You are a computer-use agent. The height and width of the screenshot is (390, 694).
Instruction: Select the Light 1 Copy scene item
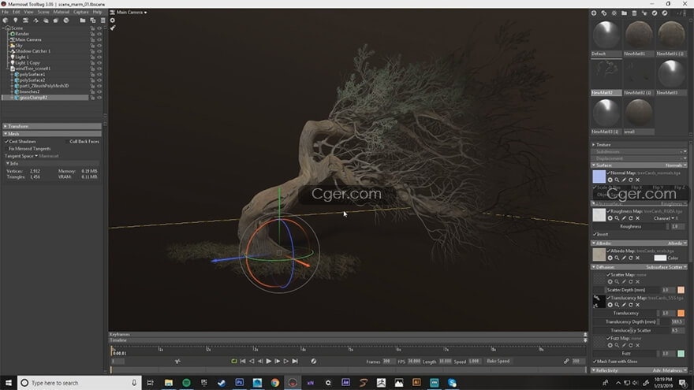pyautogui.click(x=28, y=63)
